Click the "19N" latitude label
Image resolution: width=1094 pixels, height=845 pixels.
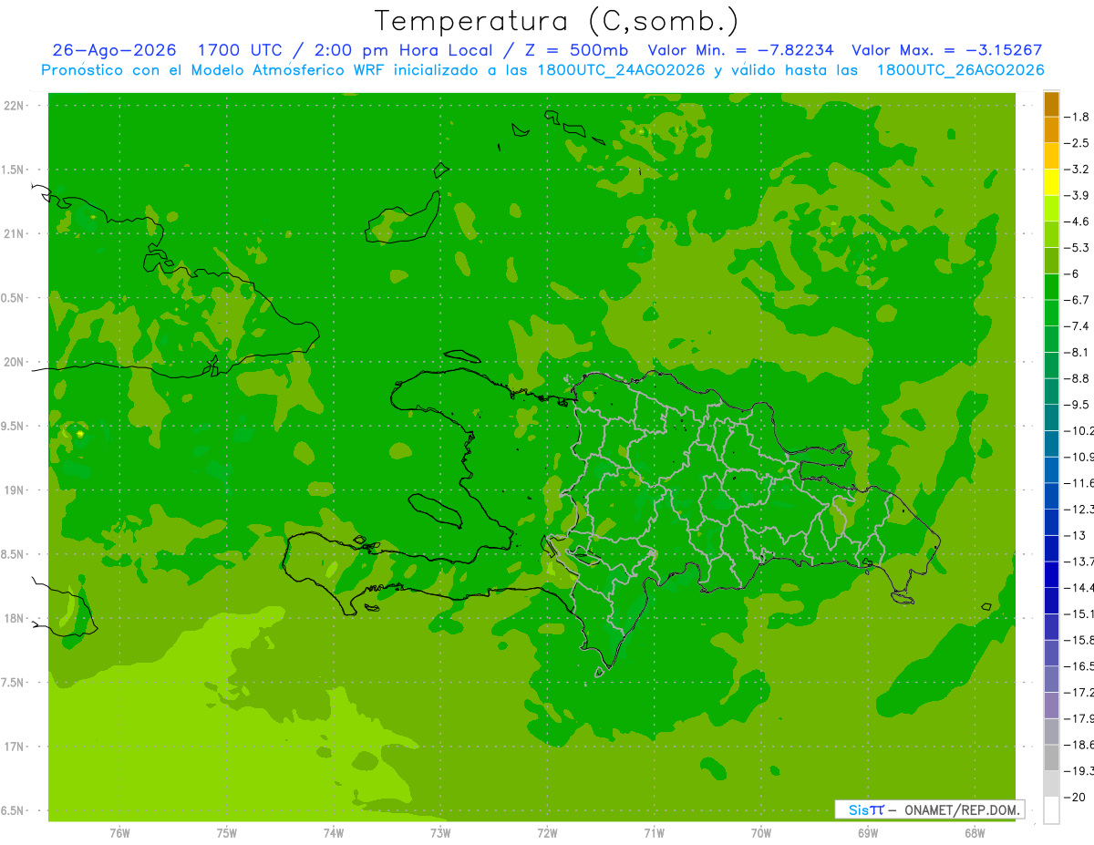(x=15, y=490)
